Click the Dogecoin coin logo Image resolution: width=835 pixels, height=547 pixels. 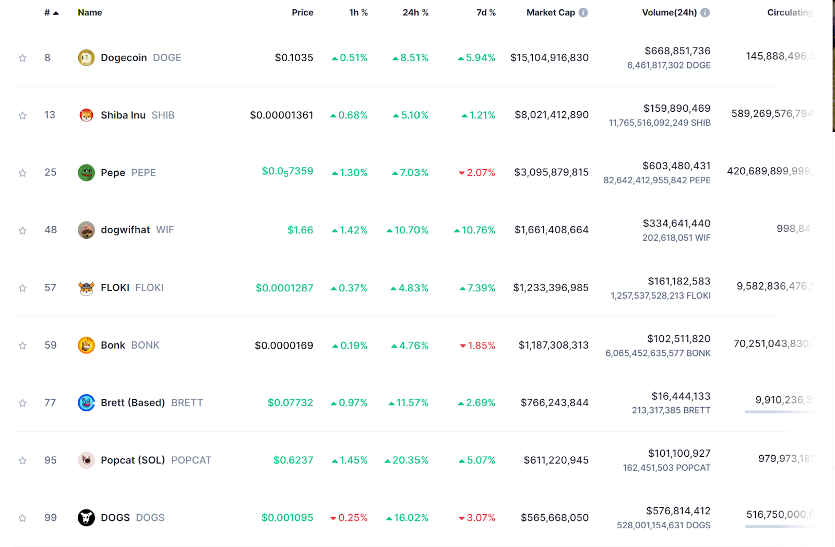(x=86, y=57)
